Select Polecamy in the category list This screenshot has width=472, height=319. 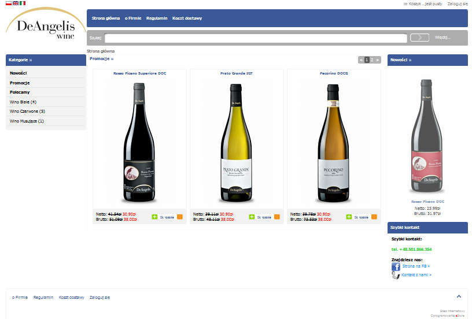tap(20, 92)
